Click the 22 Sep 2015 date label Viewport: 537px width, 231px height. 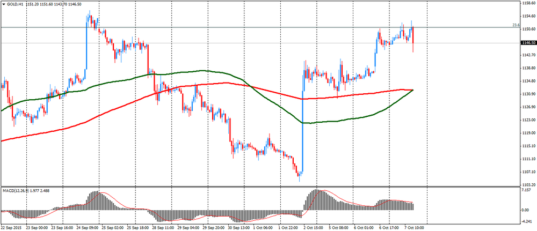[x=11, y=227]
